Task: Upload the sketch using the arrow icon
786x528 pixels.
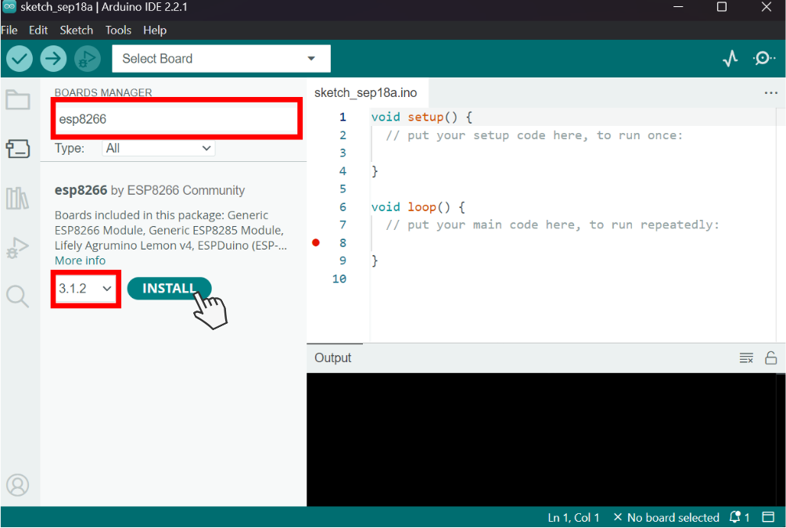Action: [53, 58]
